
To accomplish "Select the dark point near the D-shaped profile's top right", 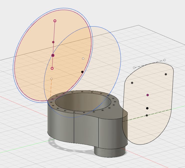I will coord(166,74).
